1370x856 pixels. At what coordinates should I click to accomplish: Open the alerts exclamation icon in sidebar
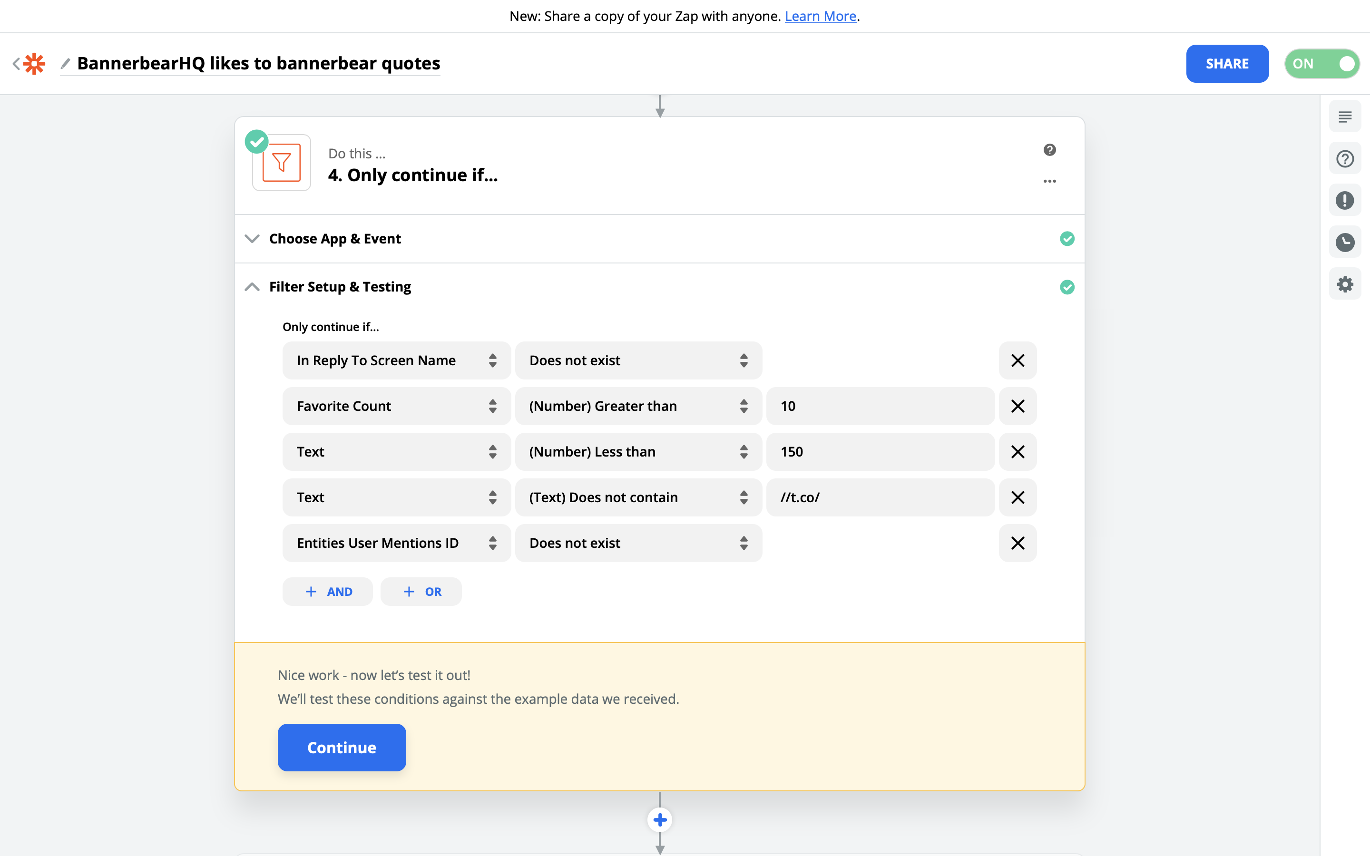pyautogui.click(x=1345, y=200)
